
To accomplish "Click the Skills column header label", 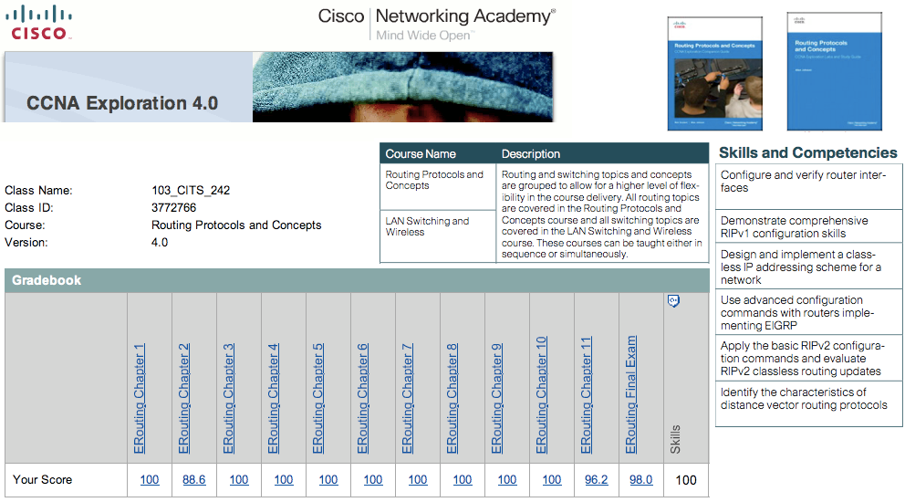I will click(675, 440).
